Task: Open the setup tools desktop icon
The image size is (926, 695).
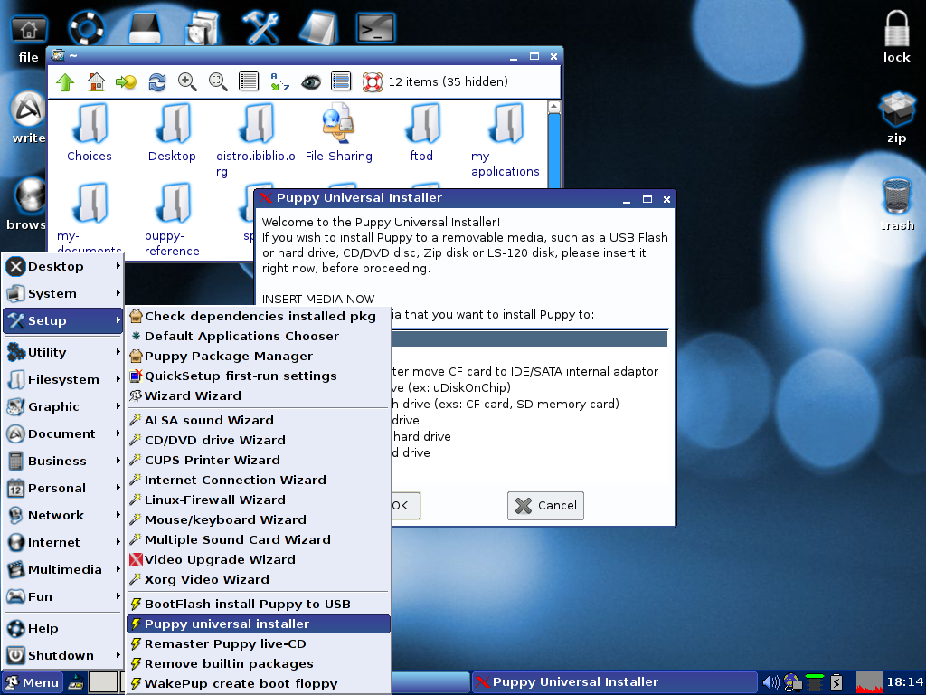Action: 260,27
